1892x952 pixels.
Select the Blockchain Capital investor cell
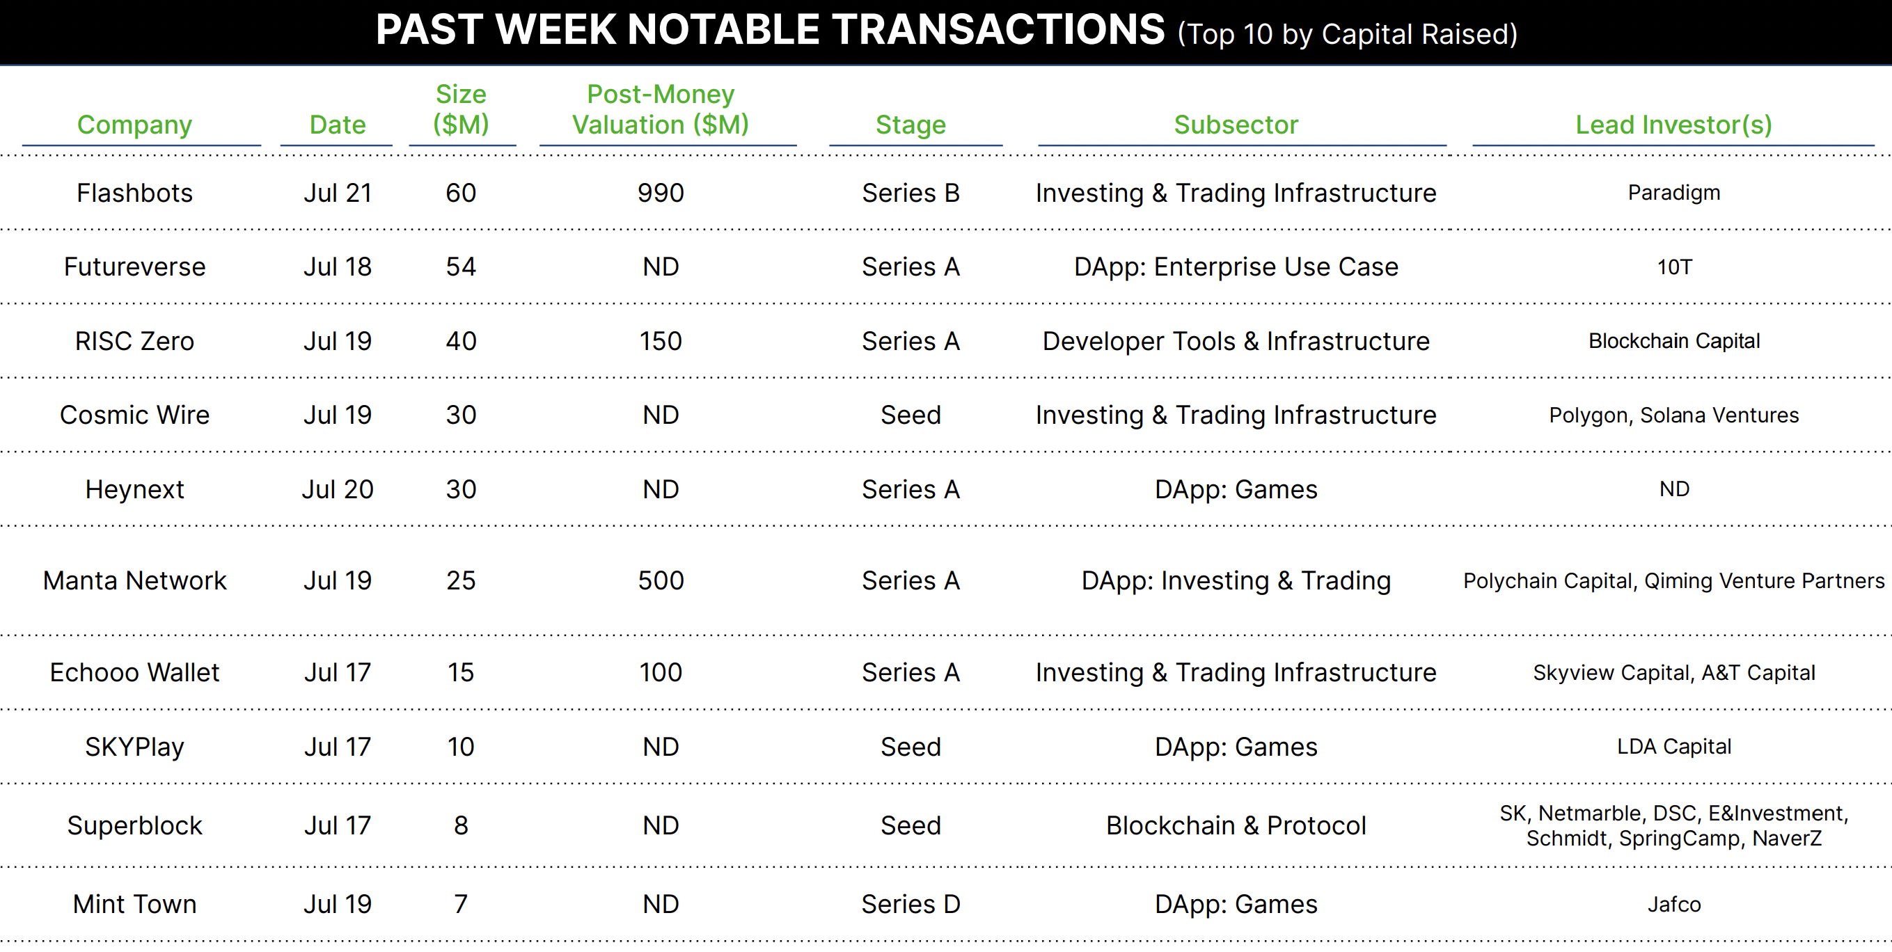(x=1674, y=341)
